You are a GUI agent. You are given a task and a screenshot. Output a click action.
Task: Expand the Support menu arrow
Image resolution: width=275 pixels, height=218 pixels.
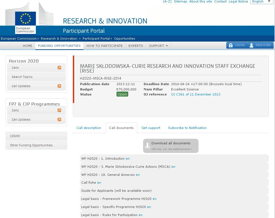[167, 46]
